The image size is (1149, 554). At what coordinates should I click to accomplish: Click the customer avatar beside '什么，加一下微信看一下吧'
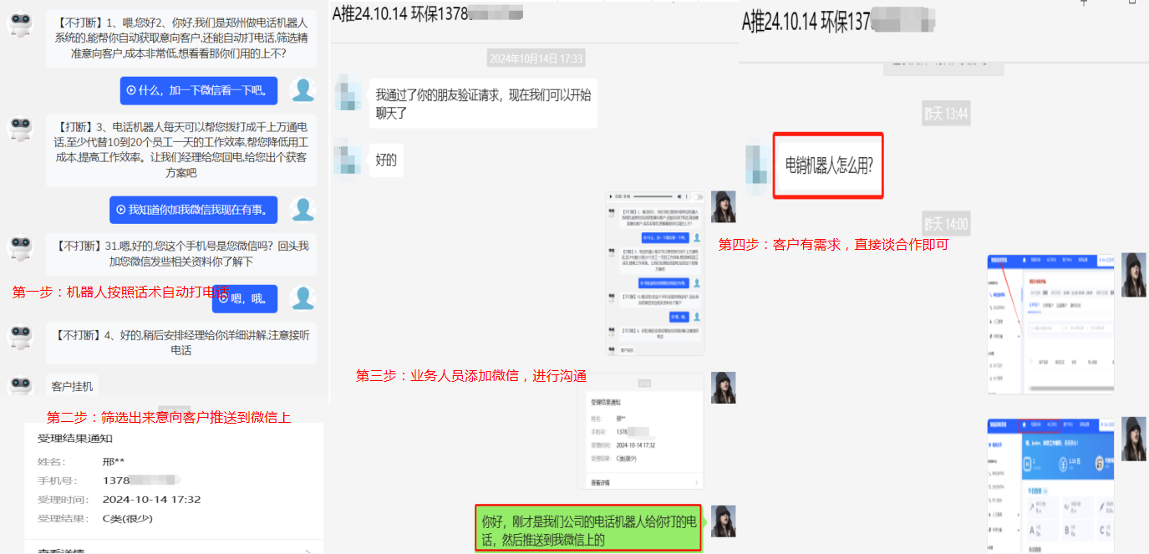(302, 90)
